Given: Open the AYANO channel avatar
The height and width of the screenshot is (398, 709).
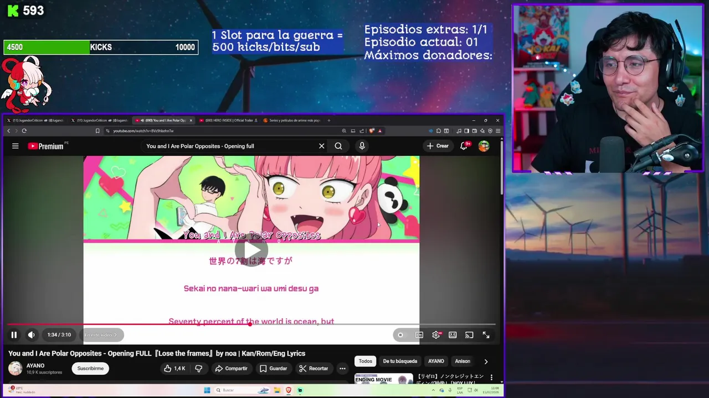Looking at the screenshot, I should coord(16,368).
